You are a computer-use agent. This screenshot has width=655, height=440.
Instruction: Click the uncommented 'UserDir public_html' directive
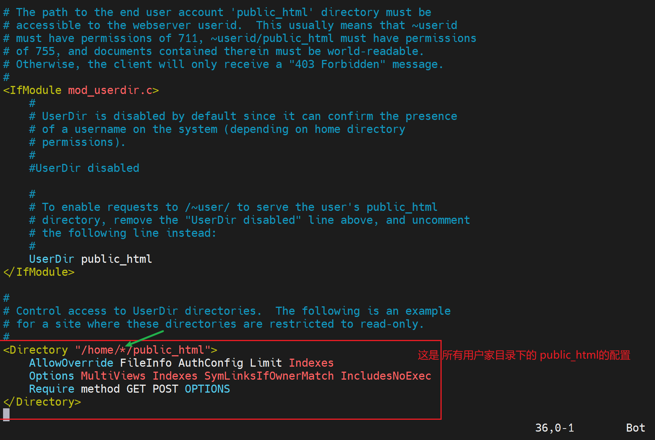tap(90, 259)
